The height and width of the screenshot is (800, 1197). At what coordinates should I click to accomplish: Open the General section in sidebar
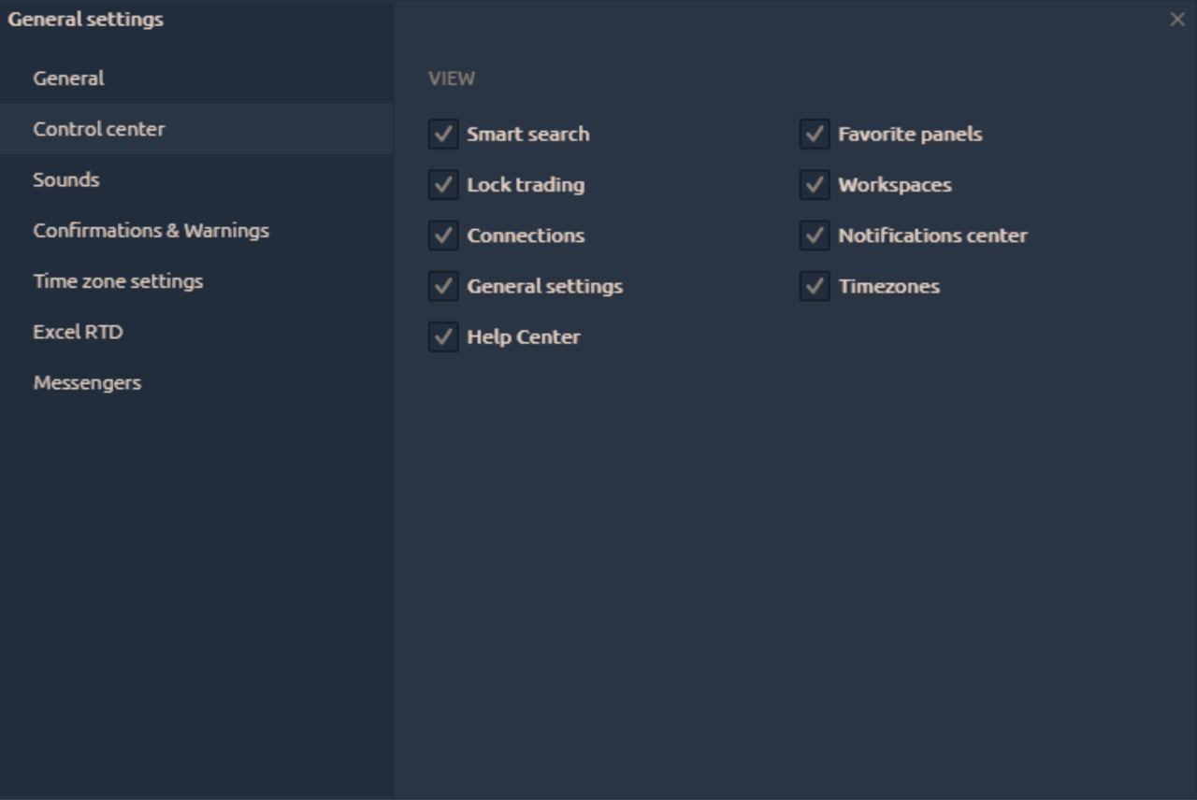point(68,79)
